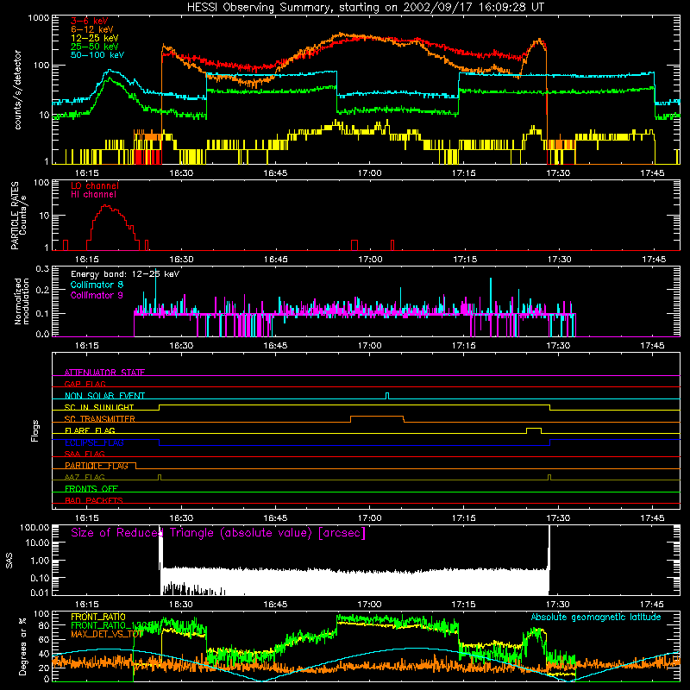The width and height of the screenshot is (690, 690).
Task: Click the 16:30 tick under the particle rates panel
Action: coord(181,260)
